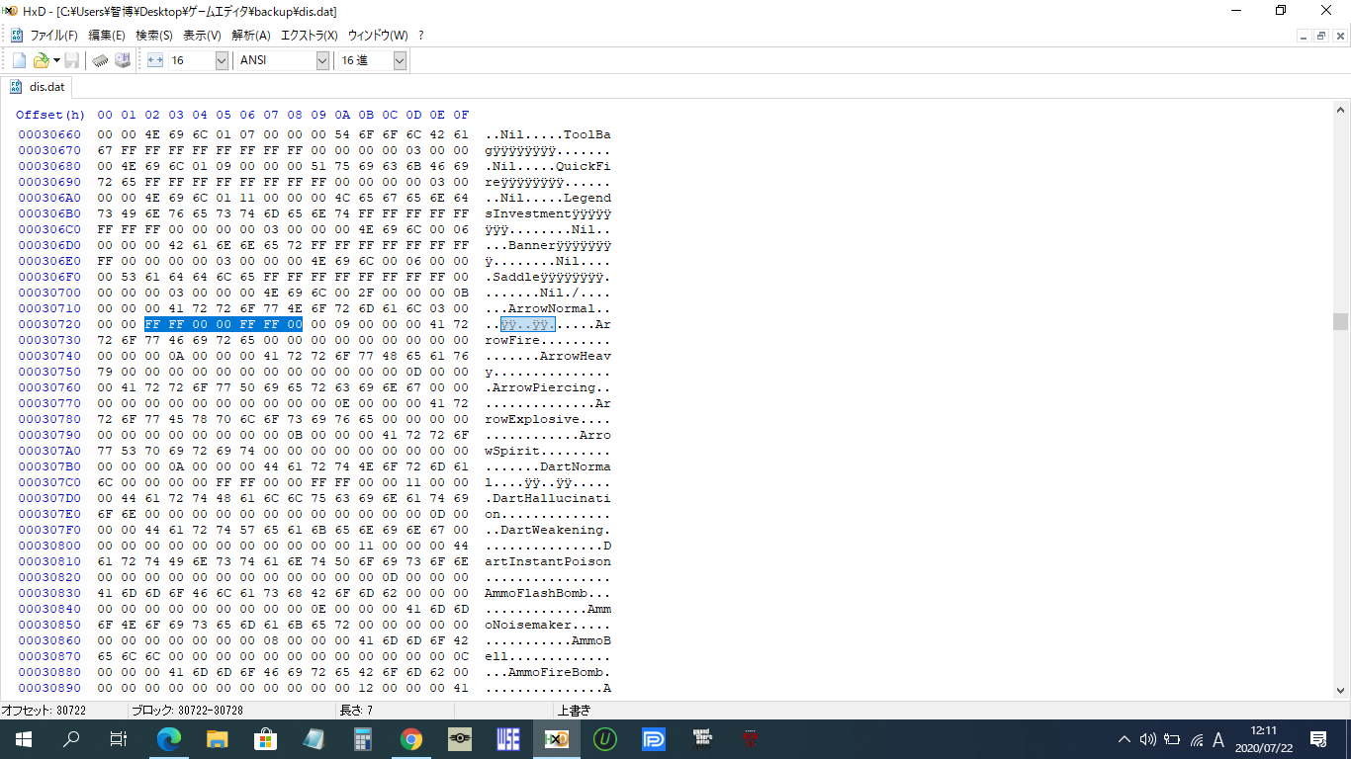Screen dimensions: 1351x759
Task: Click the column width arrows icon
Action: [x=154, y=61]
